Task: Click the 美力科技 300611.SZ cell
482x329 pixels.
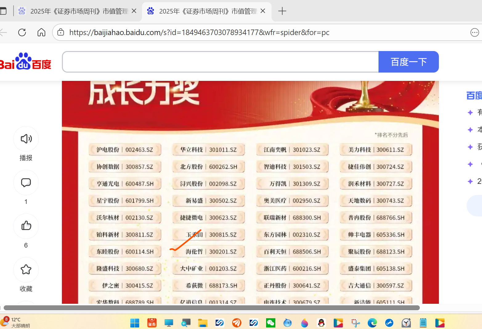Action: click(x=376, y=150)
